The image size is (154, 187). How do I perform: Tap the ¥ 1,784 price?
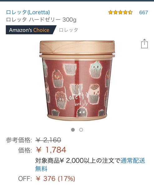point(51,150)
